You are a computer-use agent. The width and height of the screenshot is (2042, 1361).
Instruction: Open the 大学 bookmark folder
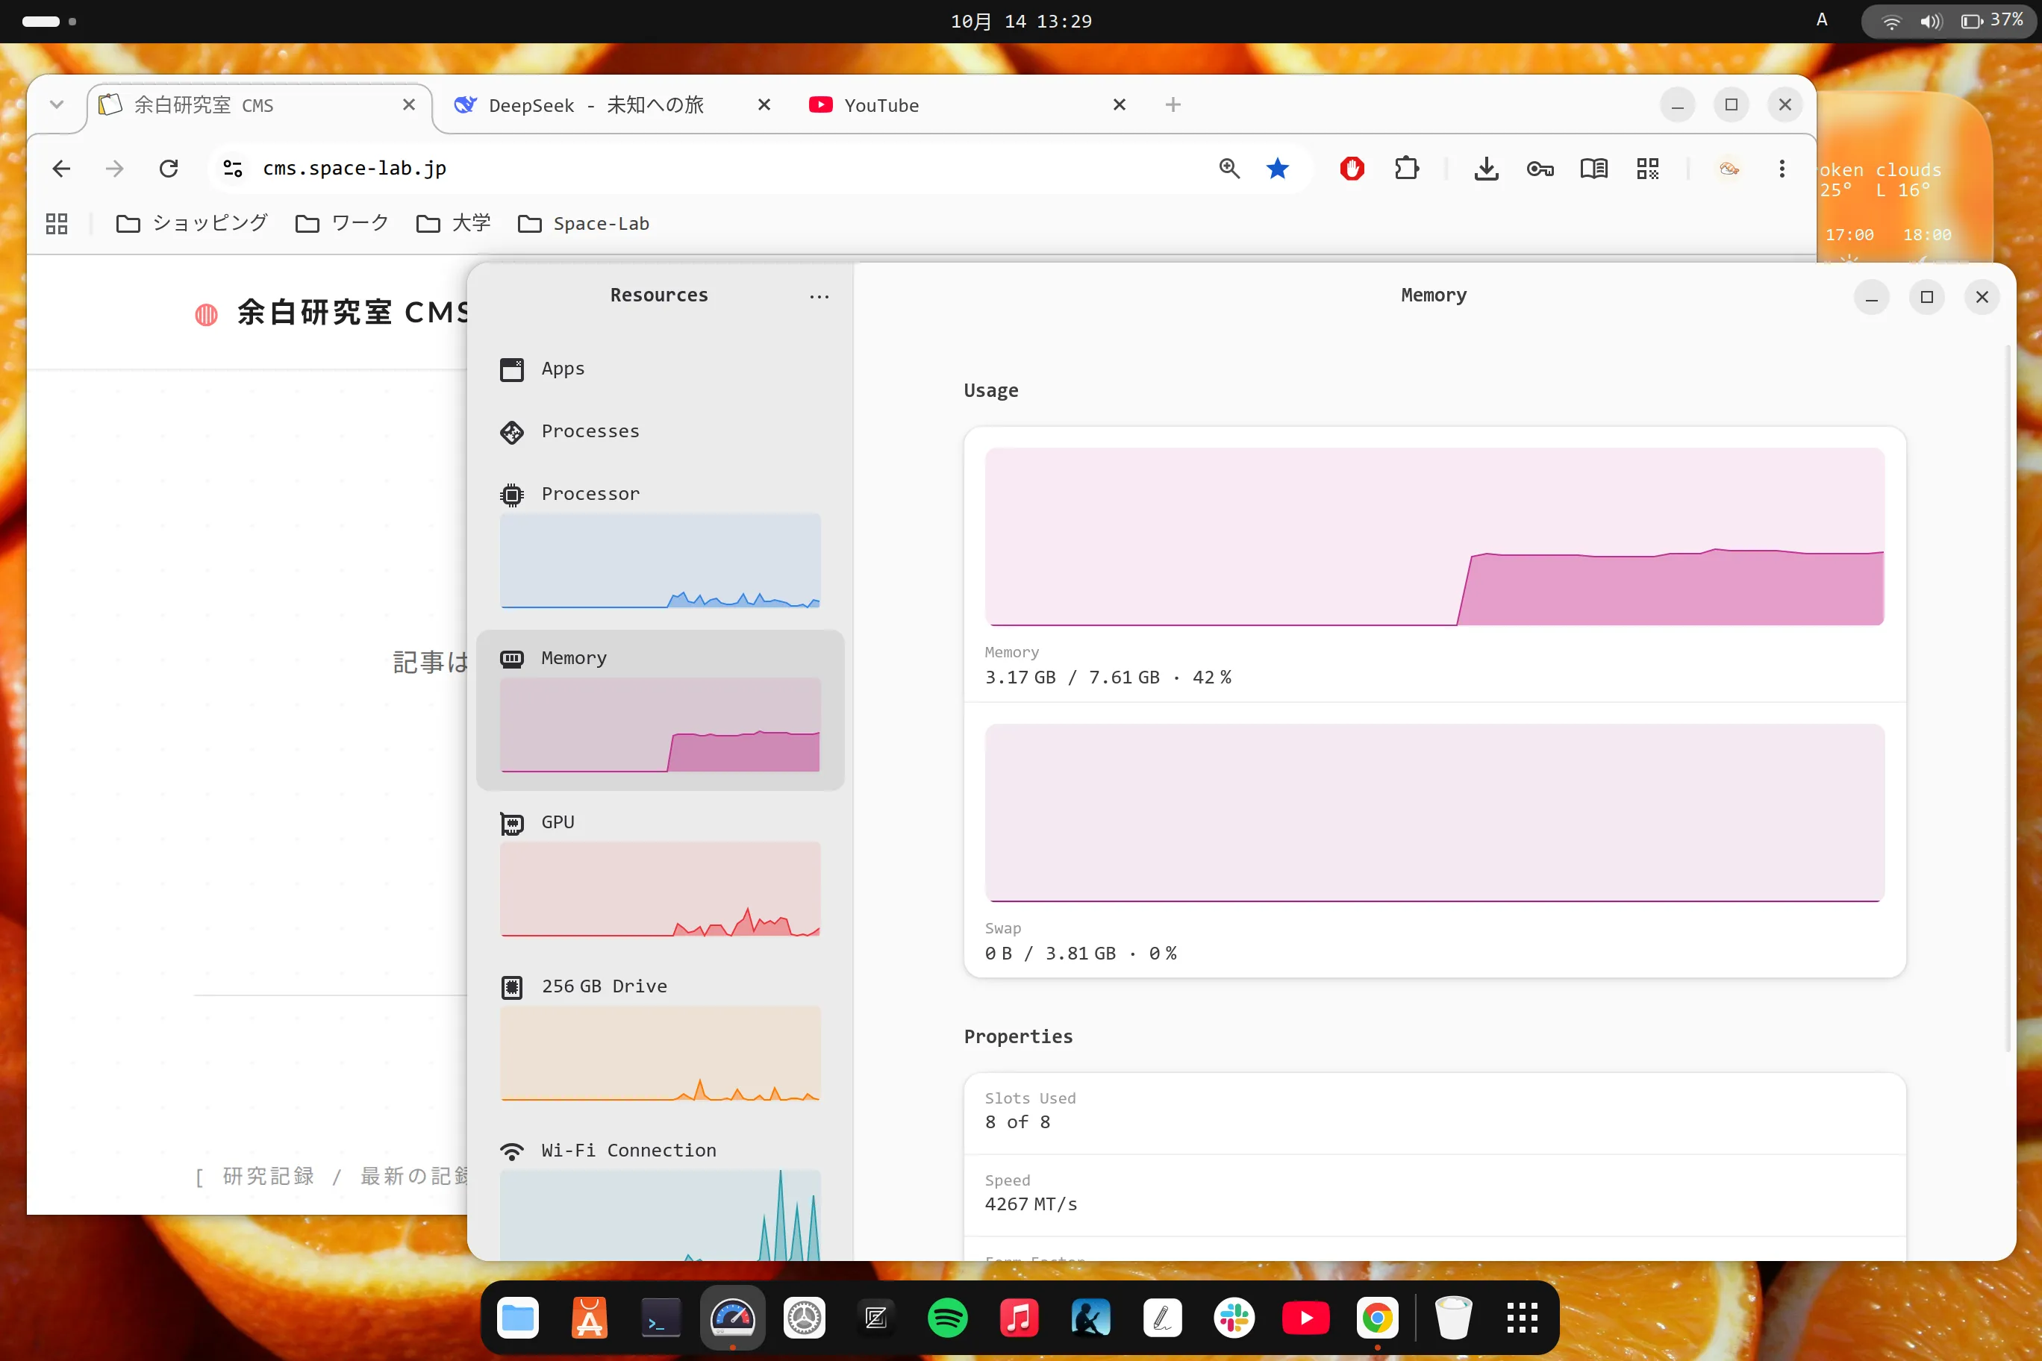pos(453,224)
